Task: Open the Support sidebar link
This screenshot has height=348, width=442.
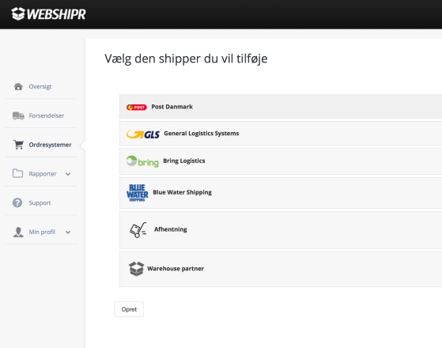Action: (x=41, y=202)
